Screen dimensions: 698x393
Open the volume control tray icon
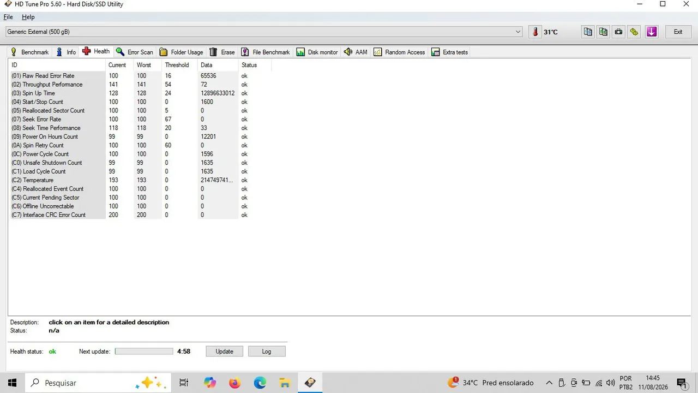tap(611, 383)
